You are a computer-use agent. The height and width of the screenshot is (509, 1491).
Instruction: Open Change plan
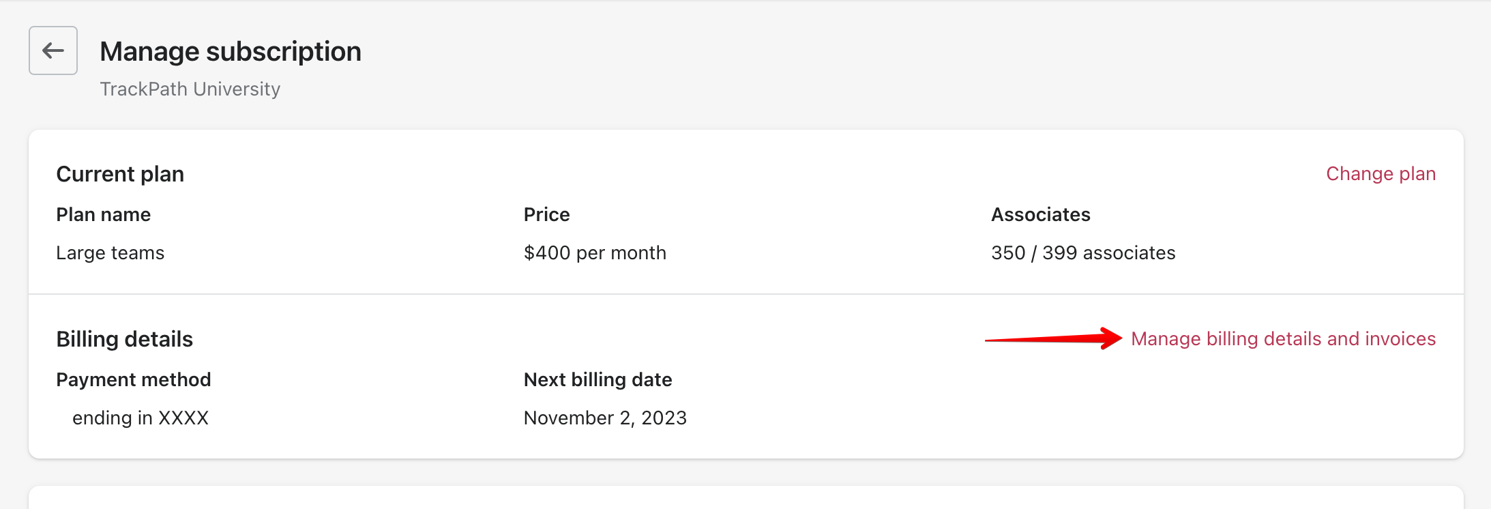pos(1381,173)
